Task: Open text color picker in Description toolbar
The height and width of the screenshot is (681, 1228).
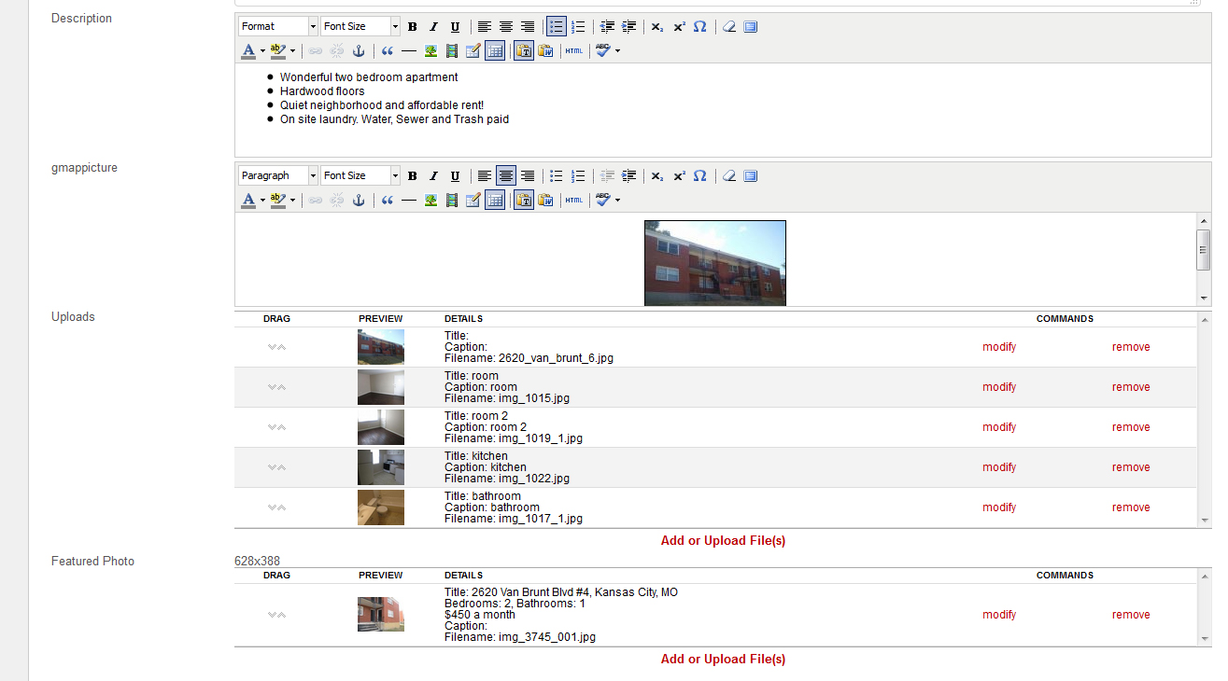Action: tap(248, 51)
